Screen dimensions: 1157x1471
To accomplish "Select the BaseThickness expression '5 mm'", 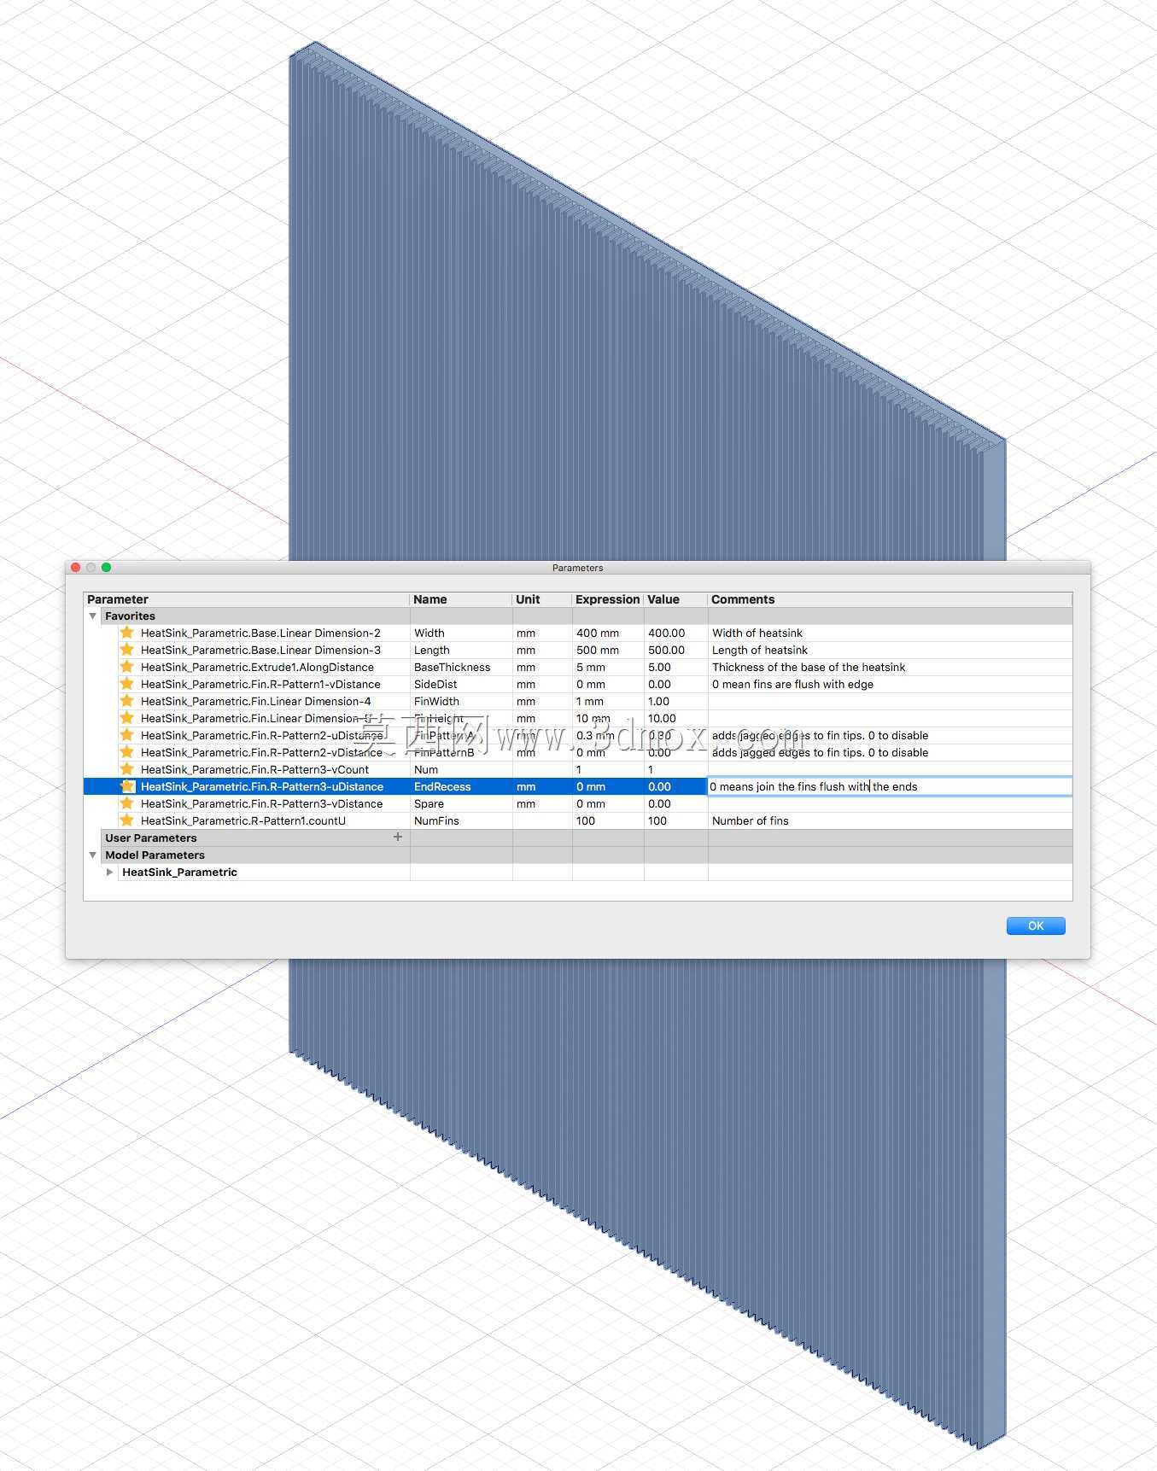I will (591, 667).
